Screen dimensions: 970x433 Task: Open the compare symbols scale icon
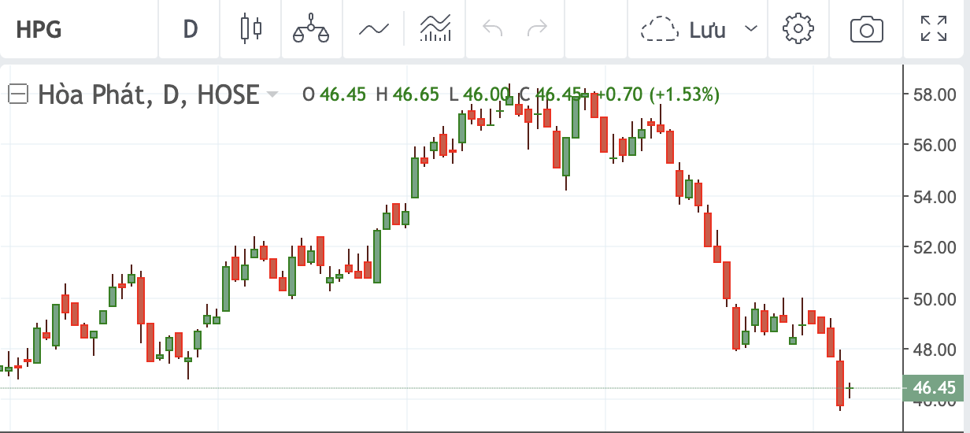(309, 29)
